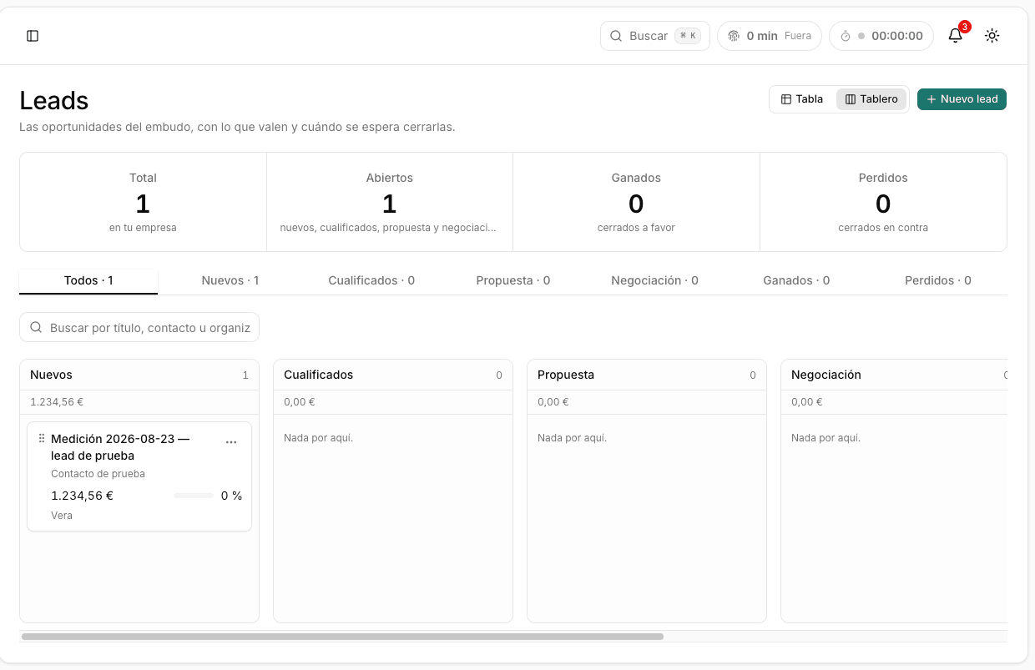
Task: Open the Buscar global search
Action: (x=655, y=36)
